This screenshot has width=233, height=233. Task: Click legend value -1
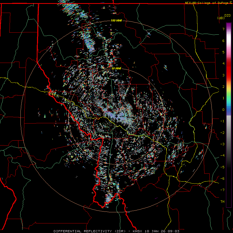tap(222, 121)
